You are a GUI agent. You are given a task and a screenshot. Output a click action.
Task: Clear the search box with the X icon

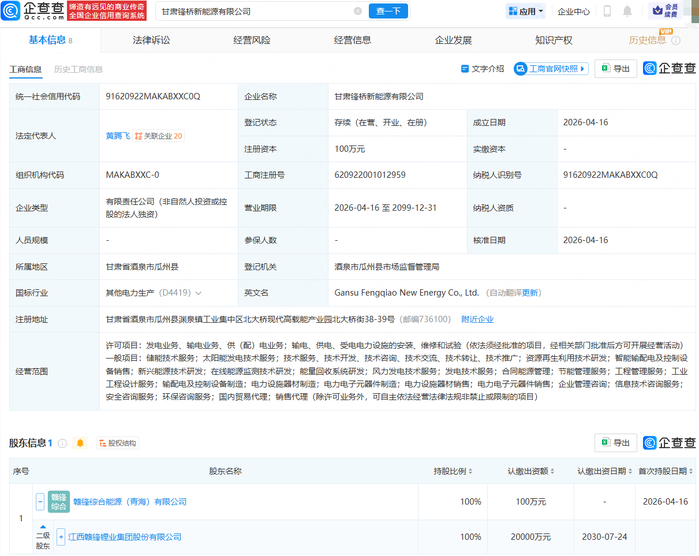click(x=358, y=11)
